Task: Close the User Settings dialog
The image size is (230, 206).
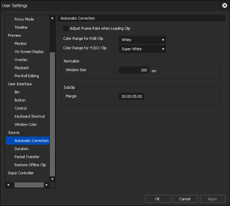Action: click(225, 5)
